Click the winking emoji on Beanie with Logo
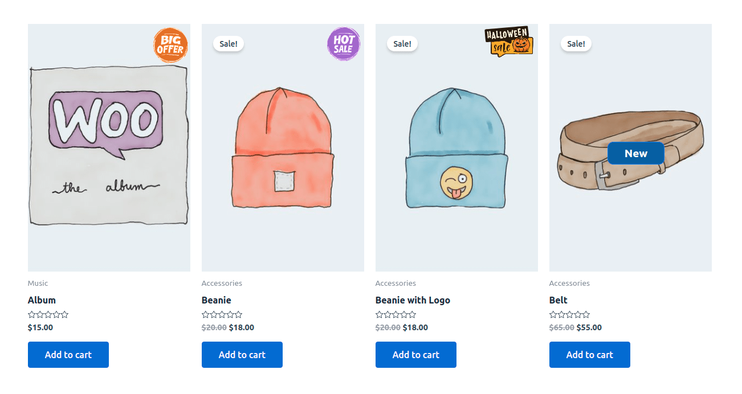Viewport: 742px width, 394px height. (455, 181)
